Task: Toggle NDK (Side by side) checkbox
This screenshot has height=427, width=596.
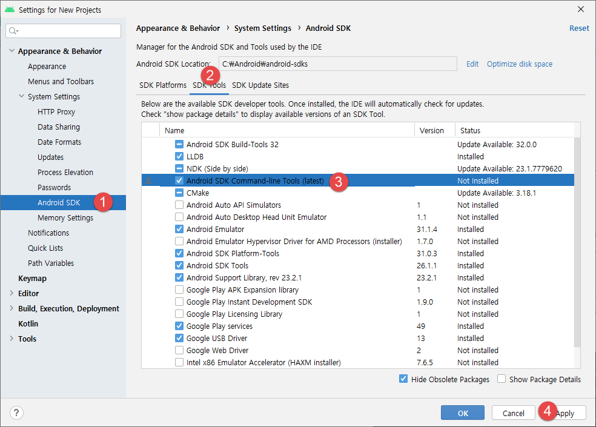Action: coord(179,168)
